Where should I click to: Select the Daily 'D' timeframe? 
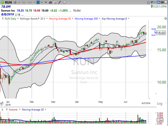(x=38, y=2)
